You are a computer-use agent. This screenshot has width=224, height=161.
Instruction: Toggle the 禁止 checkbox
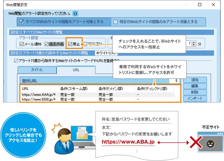(x=70, y=44)
